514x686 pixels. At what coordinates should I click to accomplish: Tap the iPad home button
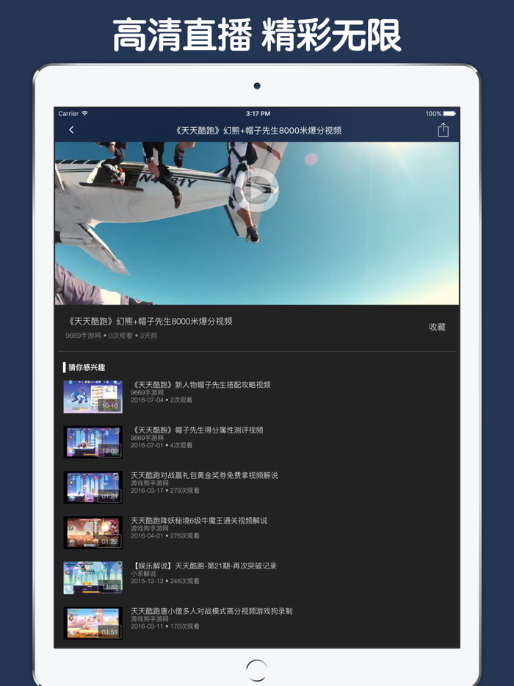[x=257, y=670]
